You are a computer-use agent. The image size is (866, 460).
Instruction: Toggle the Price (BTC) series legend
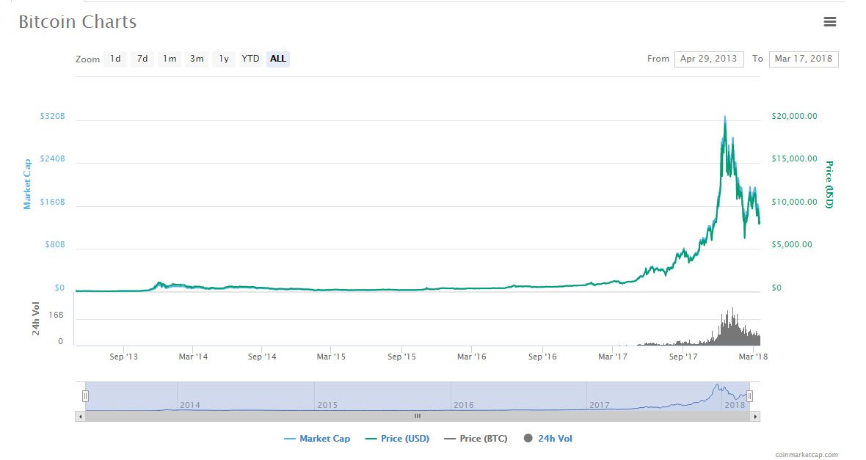(476, 439)
